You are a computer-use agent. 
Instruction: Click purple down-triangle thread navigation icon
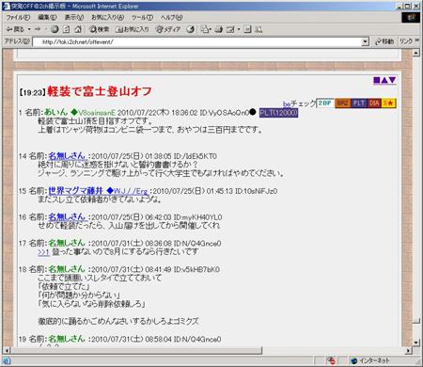point(392,80)
